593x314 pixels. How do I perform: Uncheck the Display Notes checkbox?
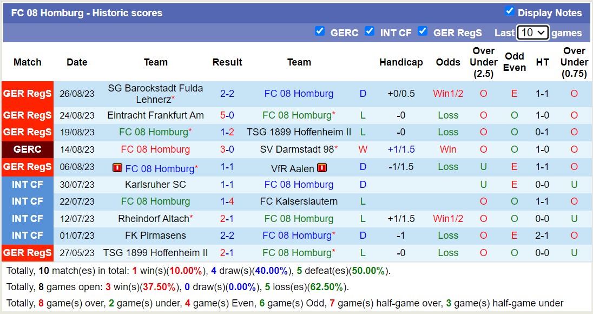[509, 11]
